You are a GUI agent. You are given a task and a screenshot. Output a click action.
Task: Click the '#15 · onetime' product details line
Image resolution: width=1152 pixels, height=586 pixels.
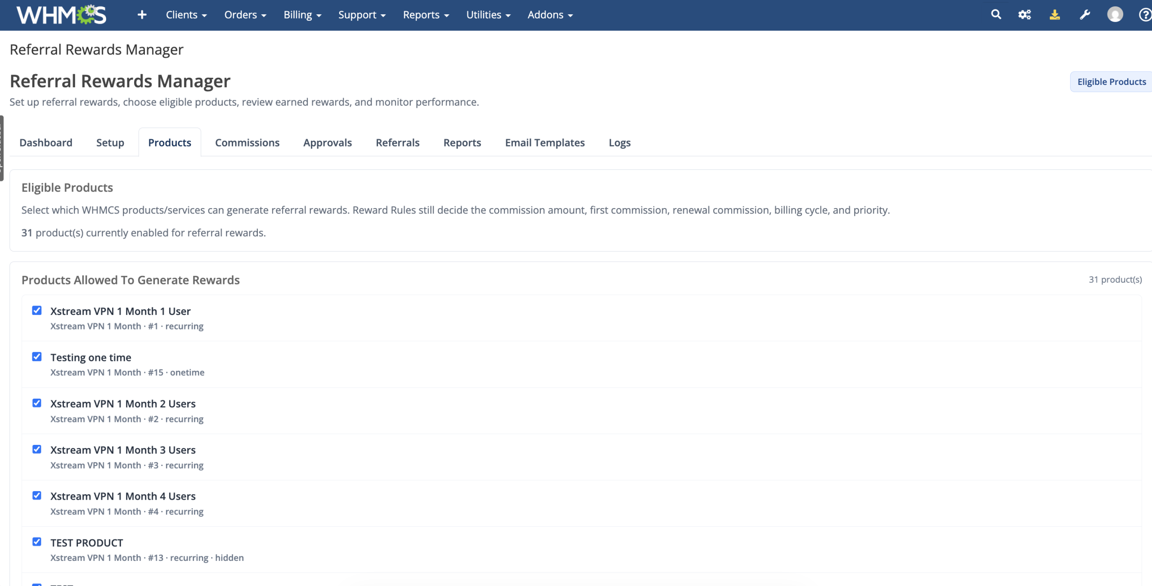tap(127, 373)
